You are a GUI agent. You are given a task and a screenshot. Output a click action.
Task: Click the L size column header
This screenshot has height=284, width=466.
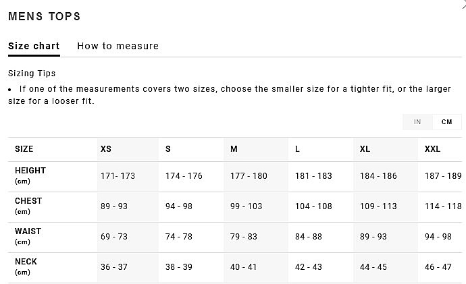(x=297, y=149)
